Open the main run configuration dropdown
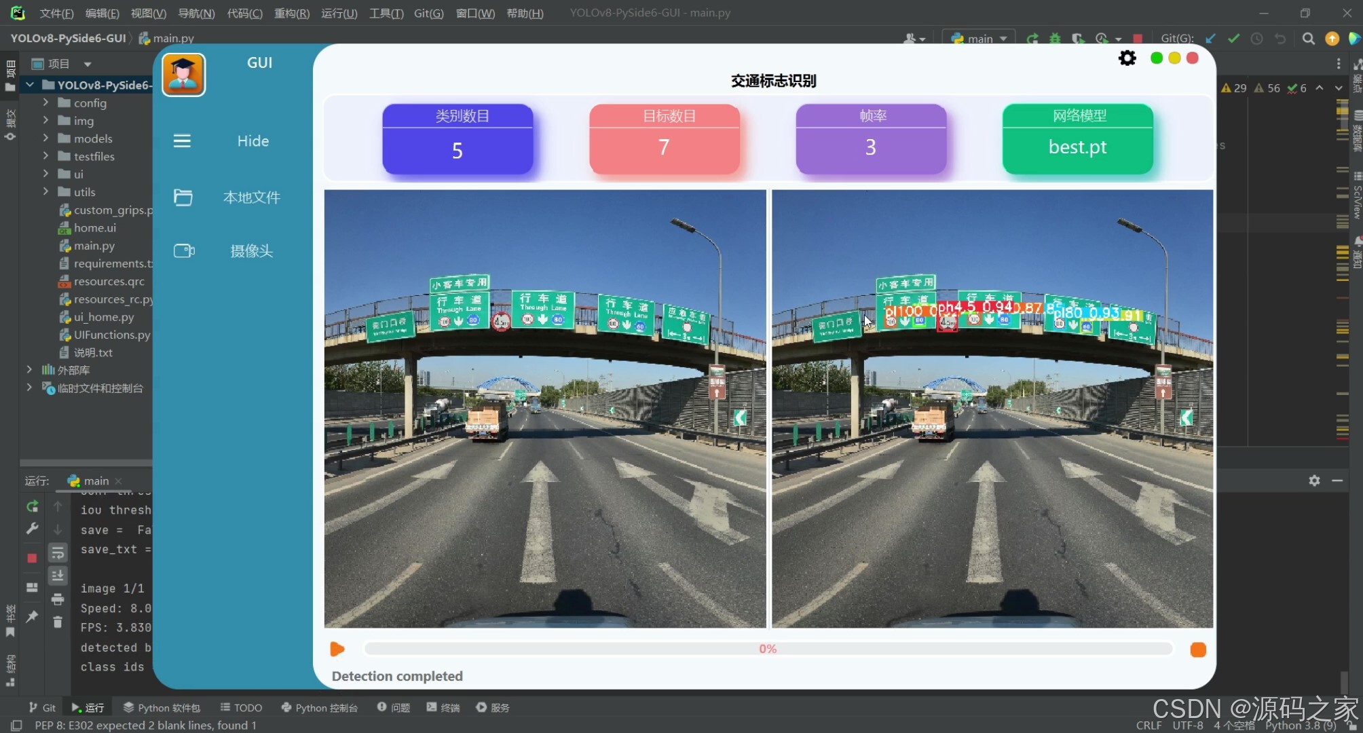 pyautogui.click(x=979, y=39)
